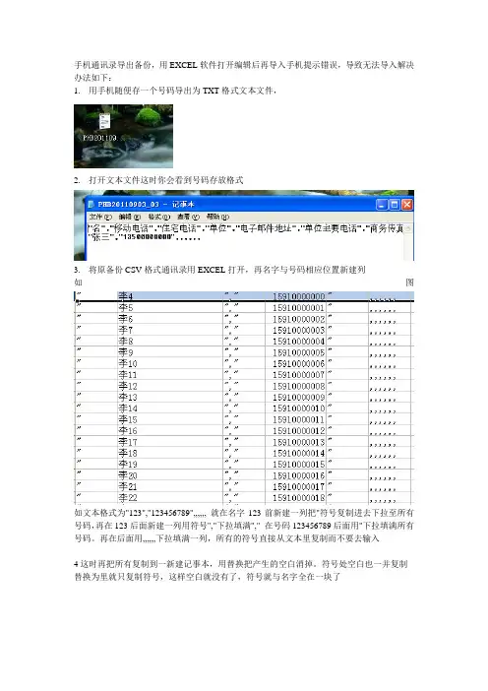Select cell 李16
The image size is (488, 691).
[170, 430]
